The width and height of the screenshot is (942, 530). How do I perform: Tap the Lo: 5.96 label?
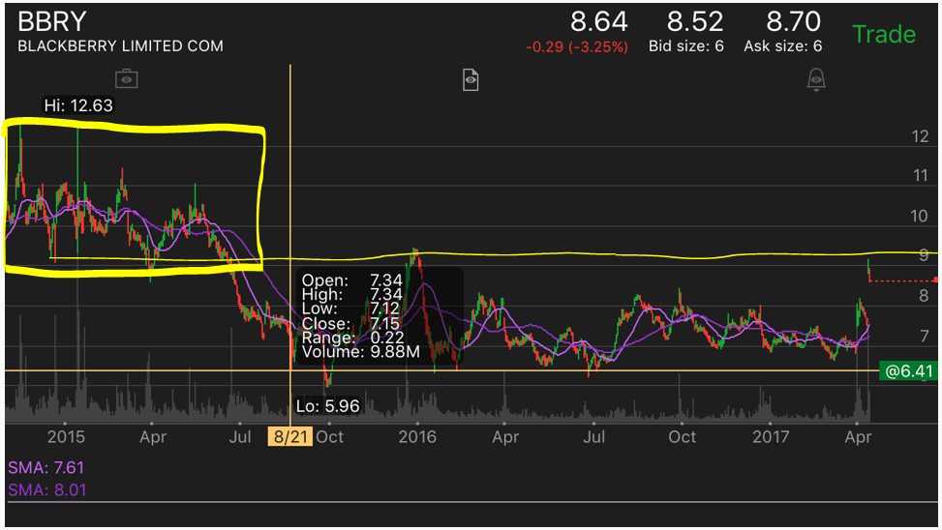(x=327, y=406)
